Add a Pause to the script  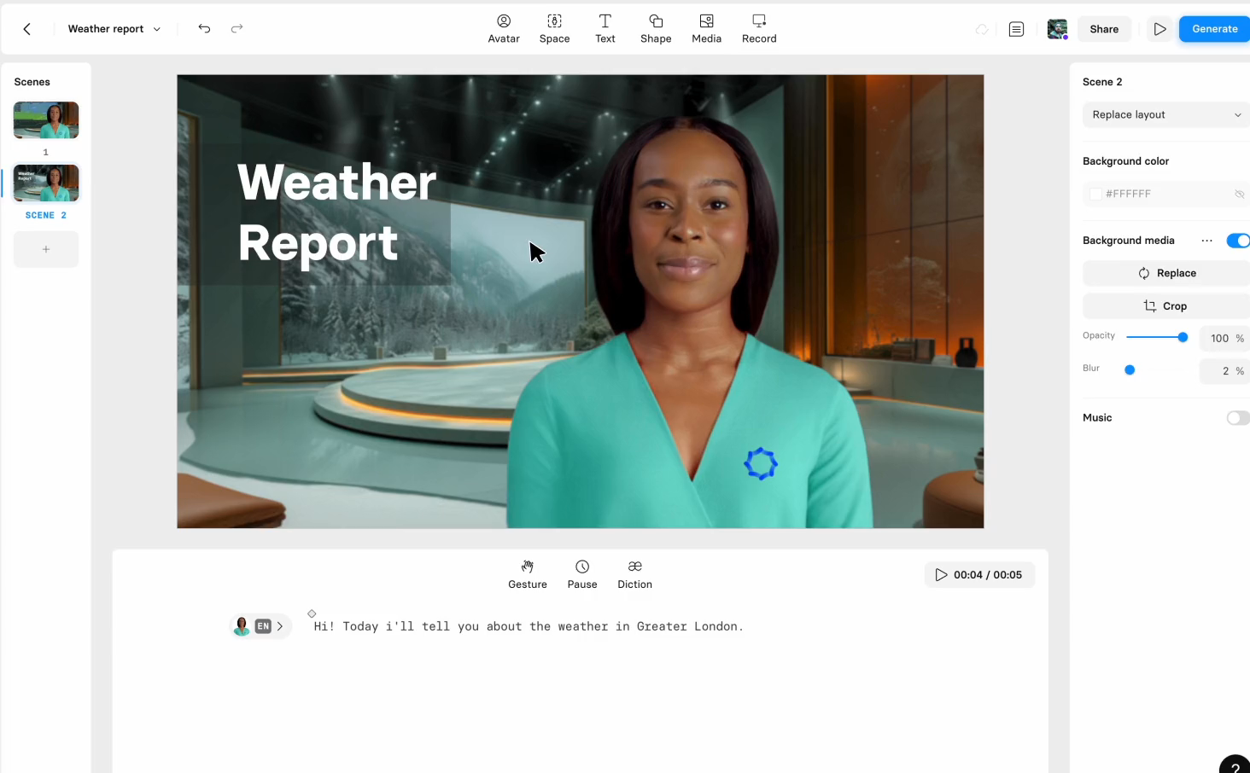[x=582, y=574]
